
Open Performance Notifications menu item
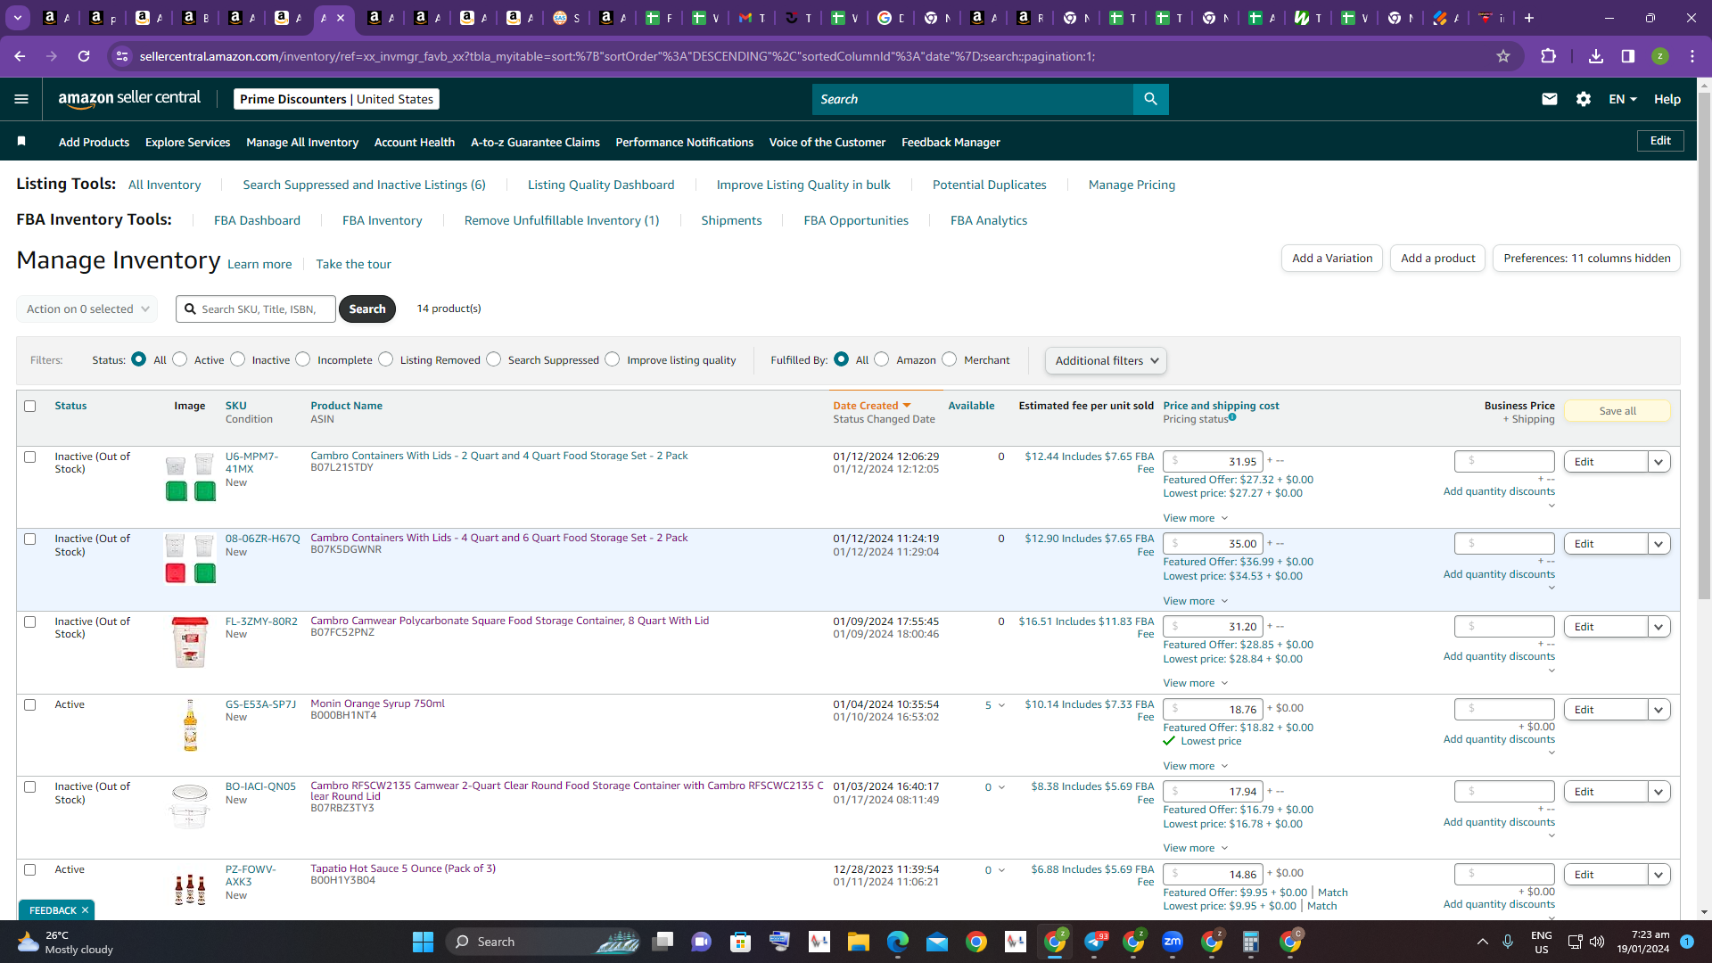pos(685,142)
